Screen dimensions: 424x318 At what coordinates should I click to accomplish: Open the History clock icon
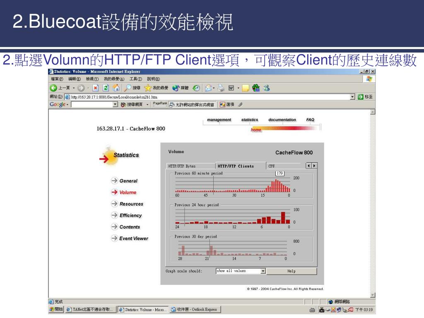tap(196, 88)
